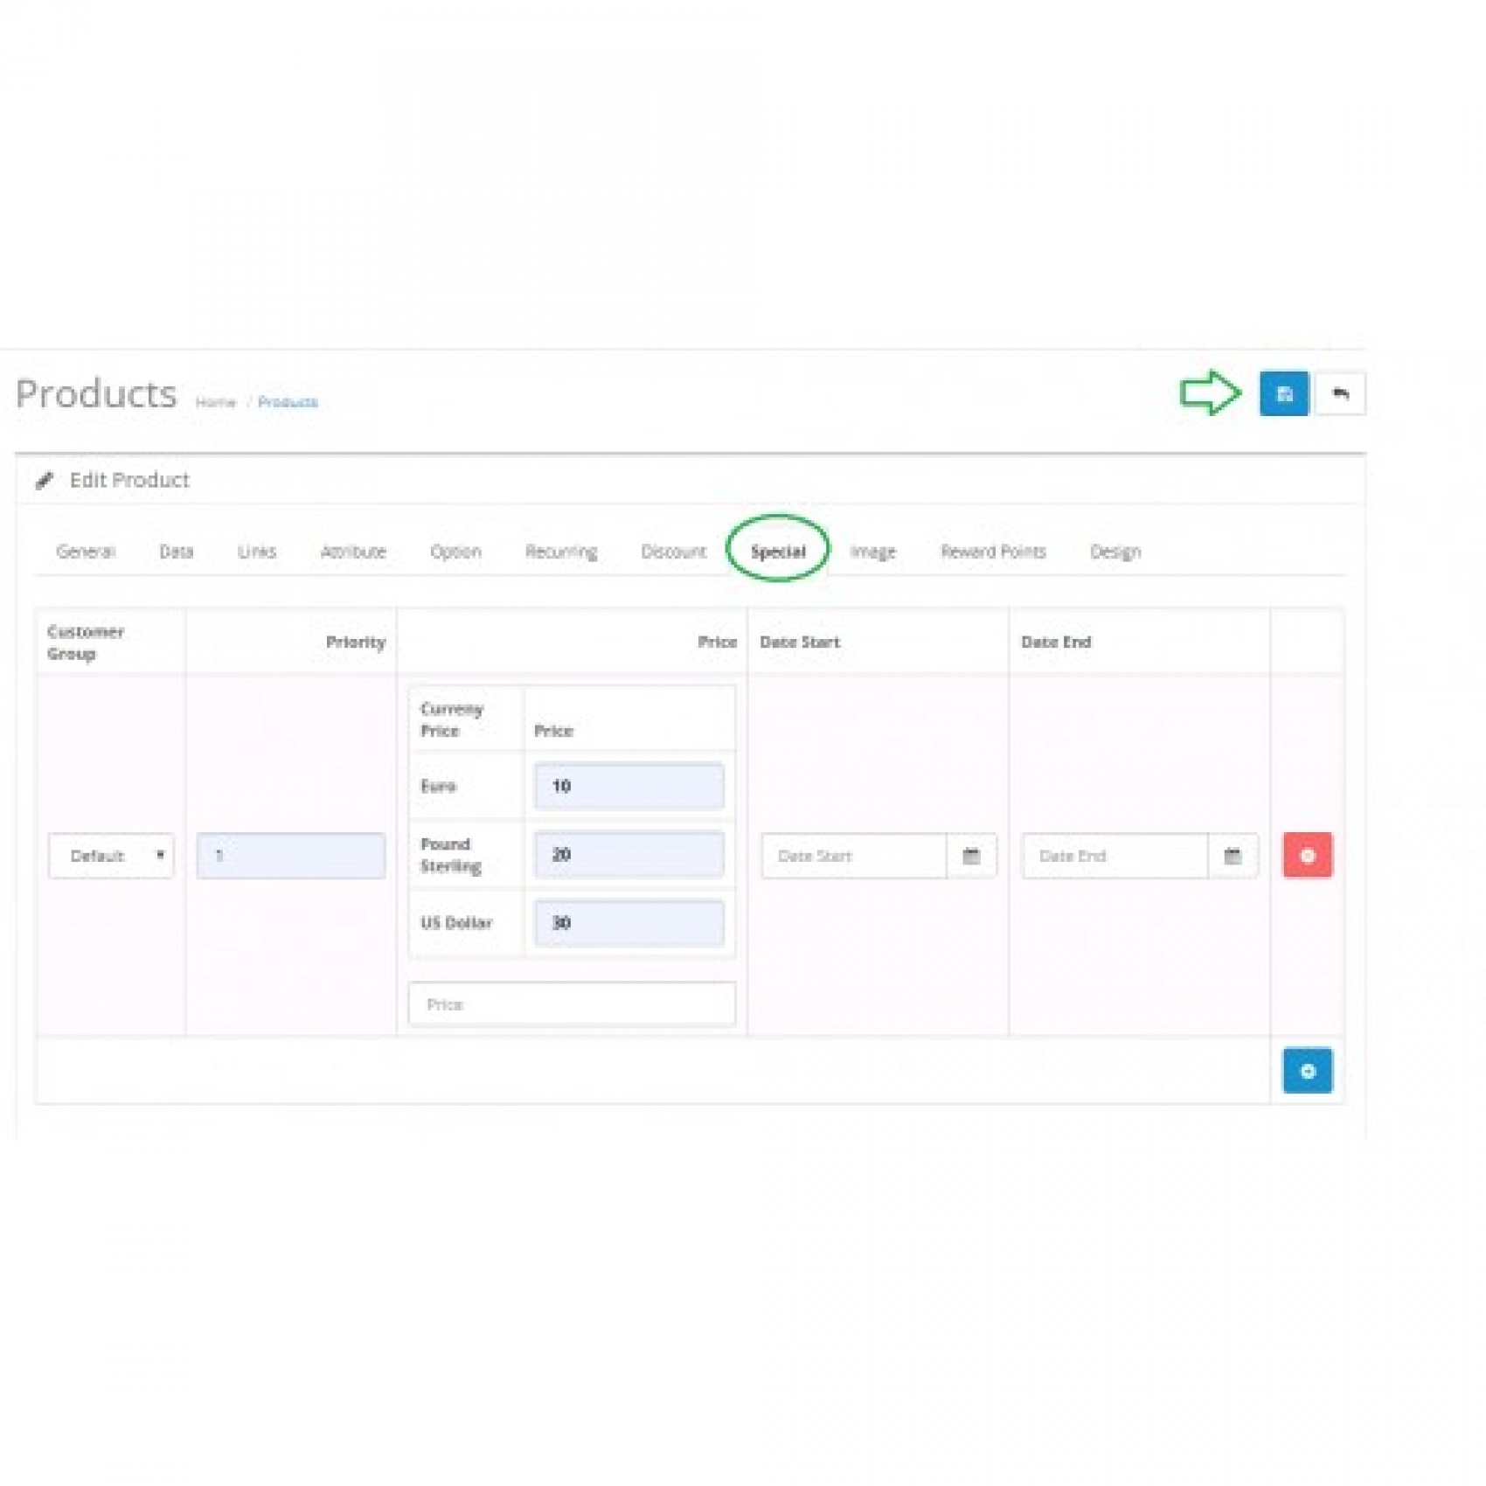Click the blue Save product icon
Screen dimensions: 1486x1486
[x=1283, y=393]
